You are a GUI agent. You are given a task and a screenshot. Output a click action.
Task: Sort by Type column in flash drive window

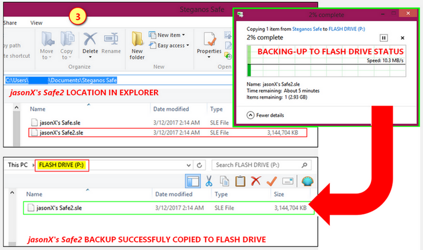221,194
